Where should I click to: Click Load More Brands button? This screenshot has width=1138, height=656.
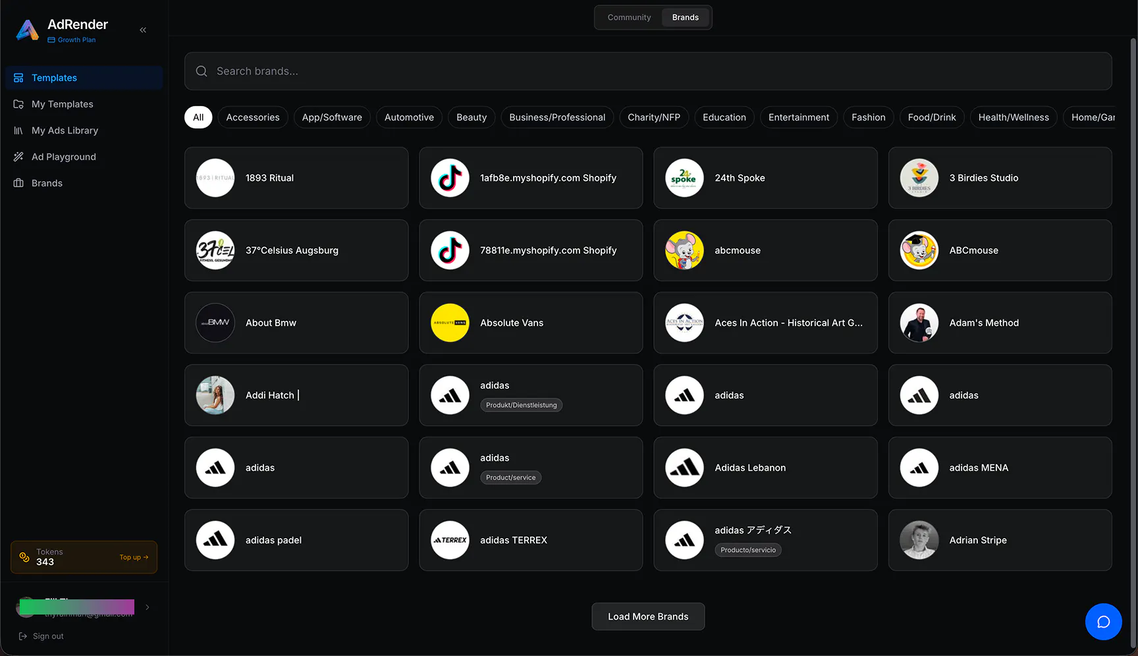pyautogui.click(x=648, y=616)
